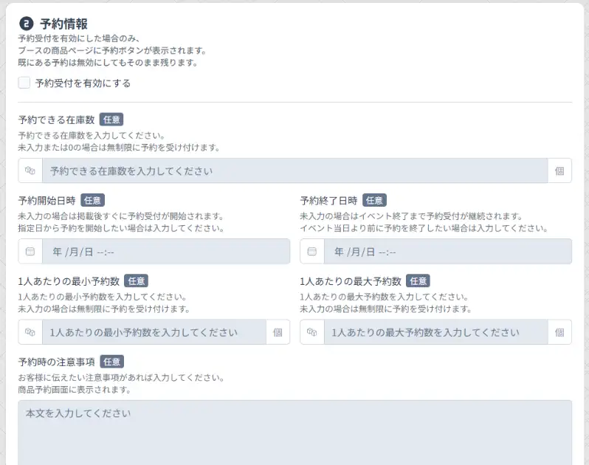Click the 任意 badge next to 予約時の注意事項
The image size is (589, 465).
coord(111,362)
